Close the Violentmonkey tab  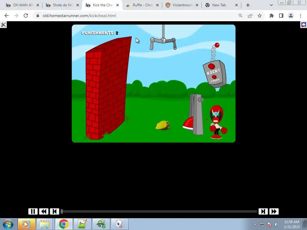click(197, 5)
